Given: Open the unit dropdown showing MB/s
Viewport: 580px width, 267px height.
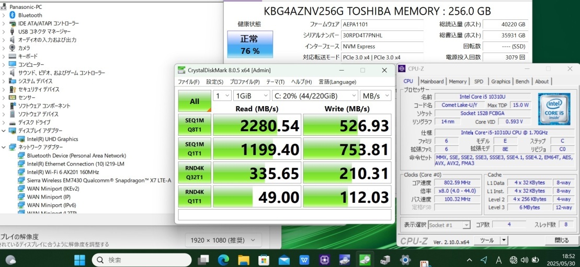Looking at the screenshot, I should pyautogui.click(x=376, y=96).
